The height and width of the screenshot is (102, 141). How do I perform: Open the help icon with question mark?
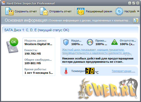pos(136,20)
